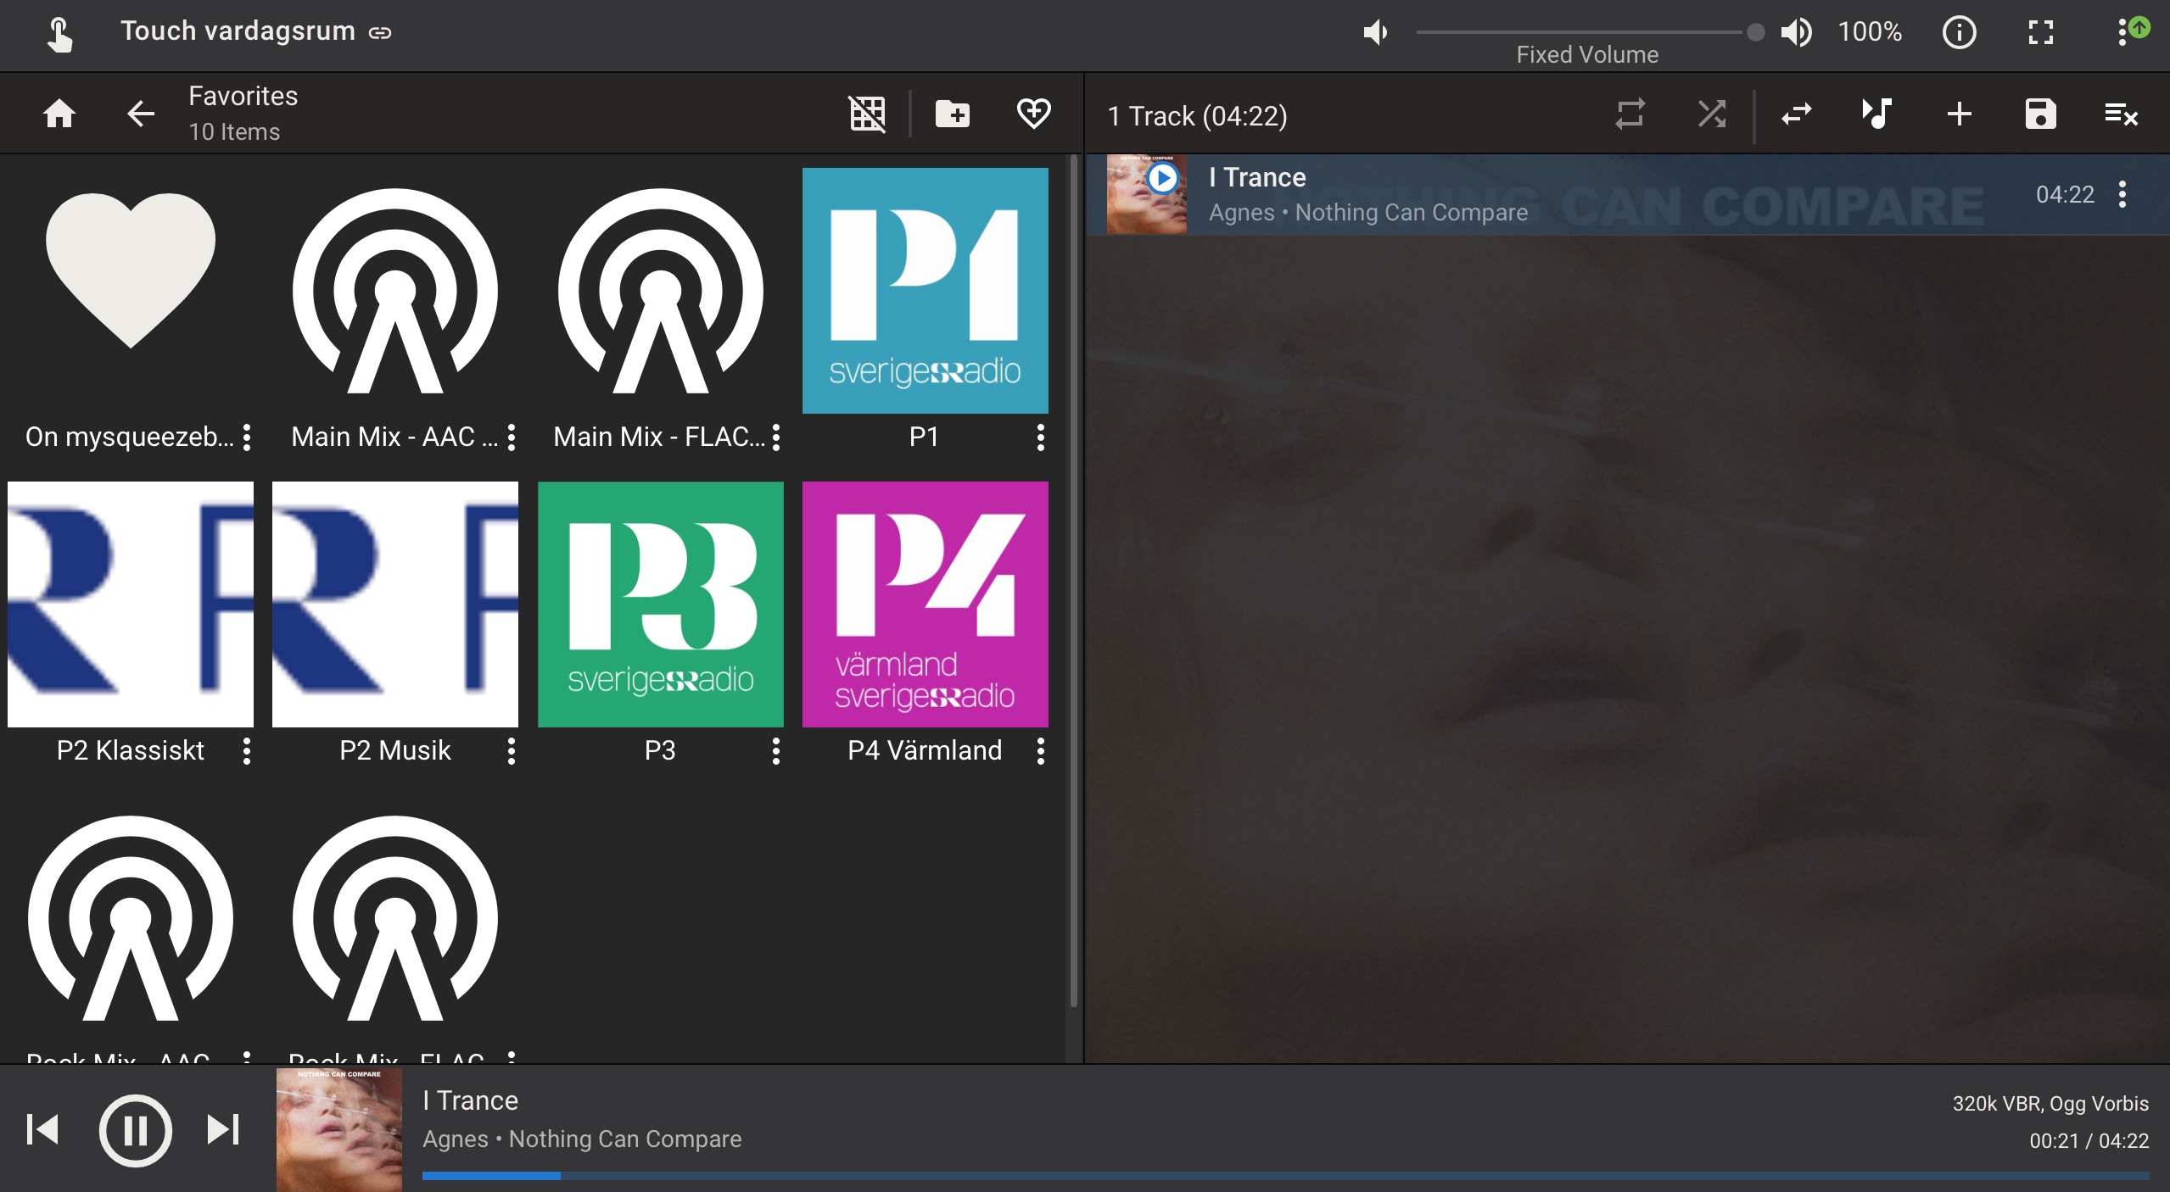Viewport: 2170px width, 1192px height.
Task: Toggle shuffle mode for the queue
Action: [1711, 114]
